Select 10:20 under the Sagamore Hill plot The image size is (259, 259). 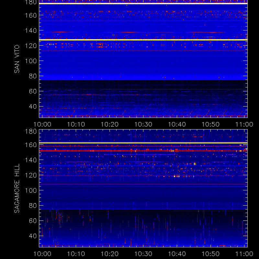point(110,254)
